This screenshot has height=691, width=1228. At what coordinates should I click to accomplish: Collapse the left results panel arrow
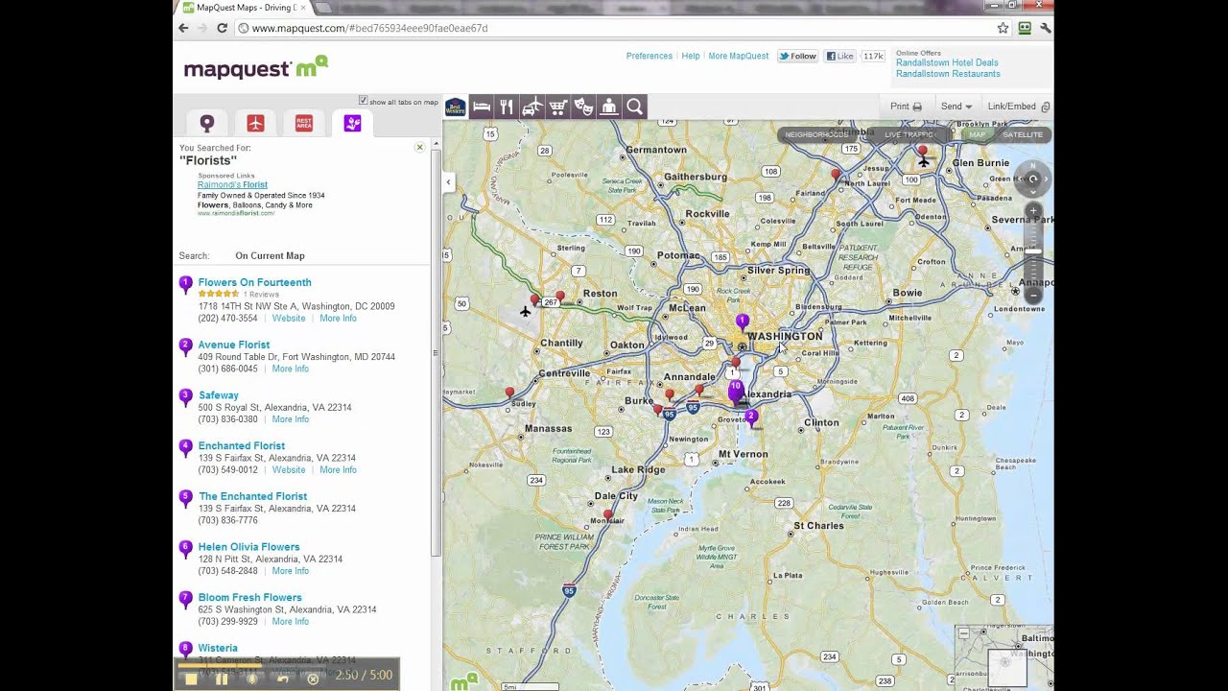click(x=448, y=181)
